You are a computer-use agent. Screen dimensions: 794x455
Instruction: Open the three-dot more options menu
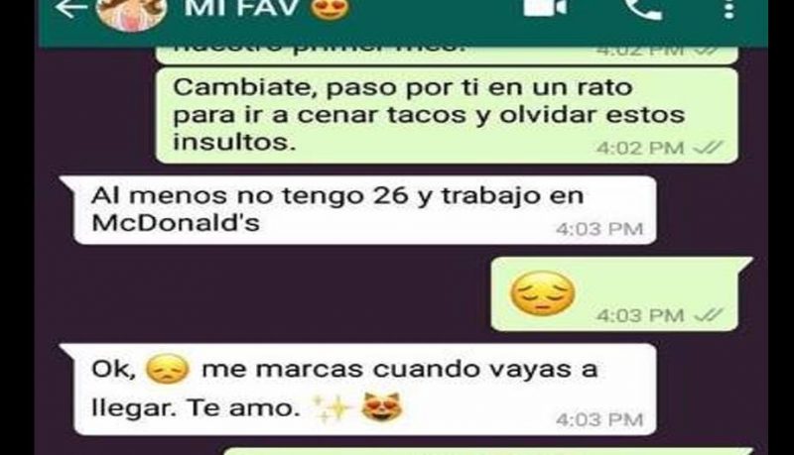(x=728, y=9)
